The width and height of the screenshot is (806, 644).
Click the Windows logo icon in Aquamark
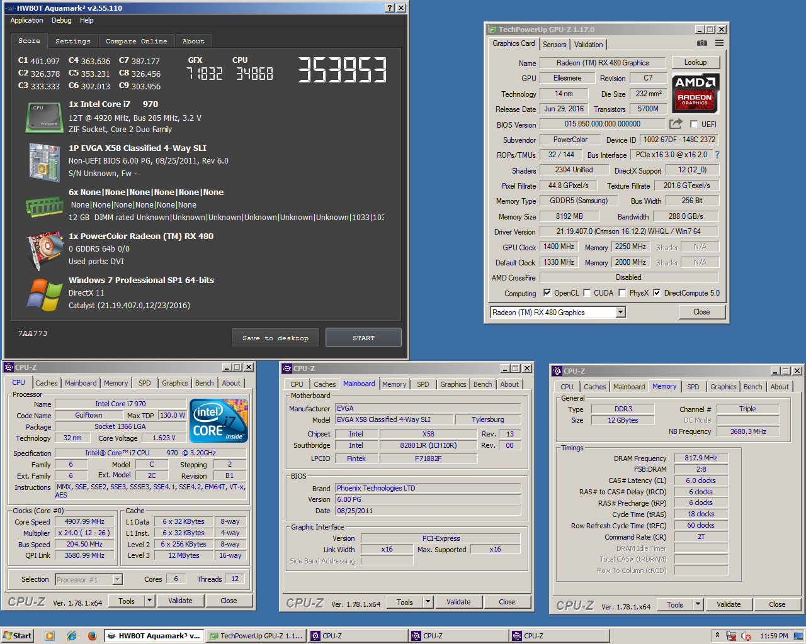click(45, 294)
